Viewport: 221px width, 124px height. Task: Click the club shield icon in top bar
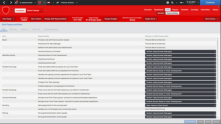point(40,2)
